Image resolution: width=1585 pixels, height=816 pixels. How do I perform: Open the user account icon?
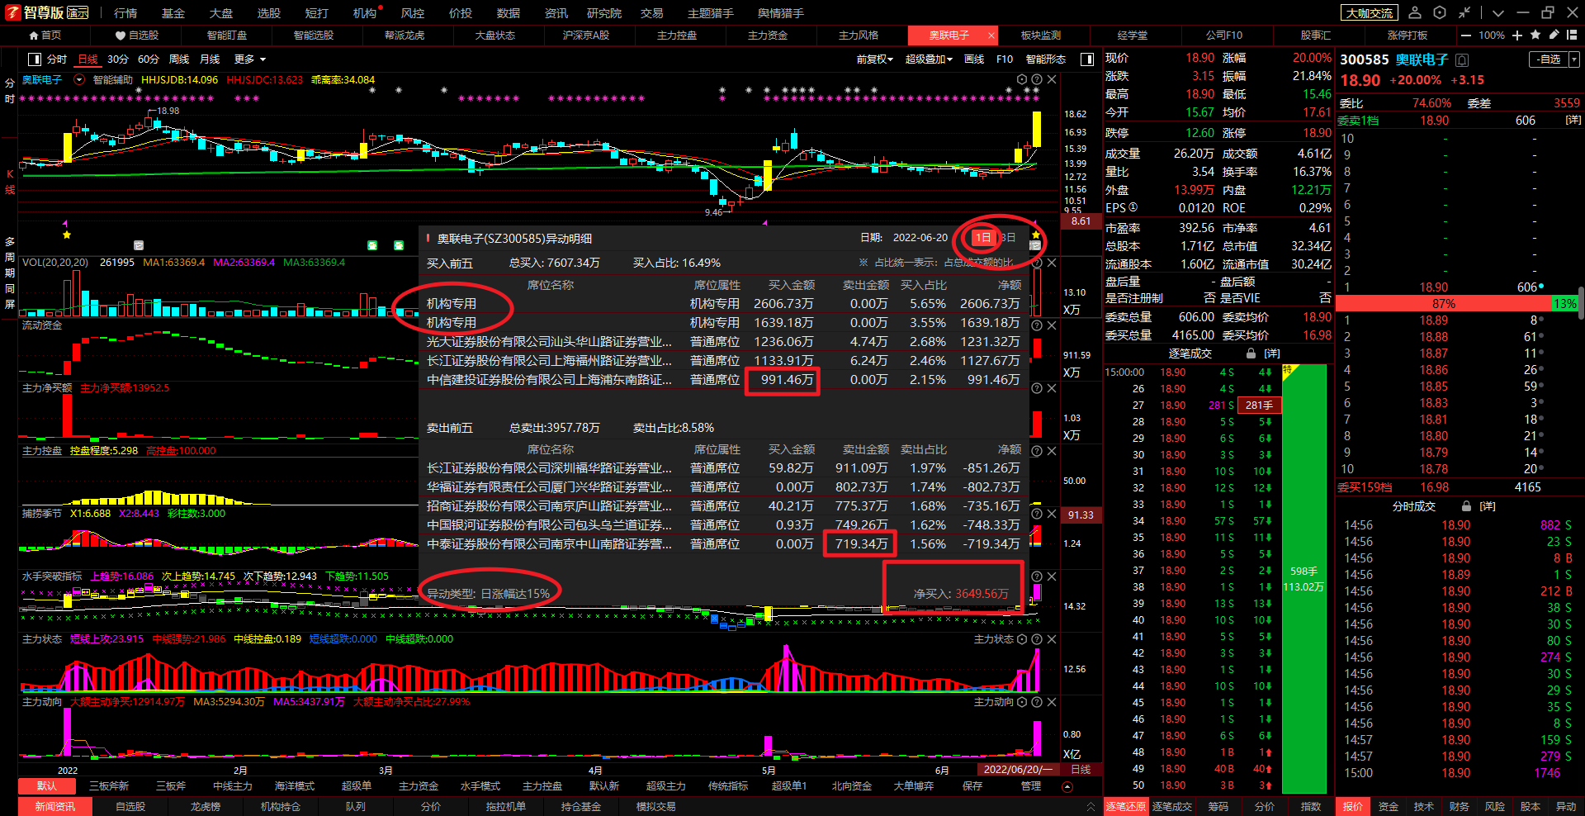pos(1415,12)
